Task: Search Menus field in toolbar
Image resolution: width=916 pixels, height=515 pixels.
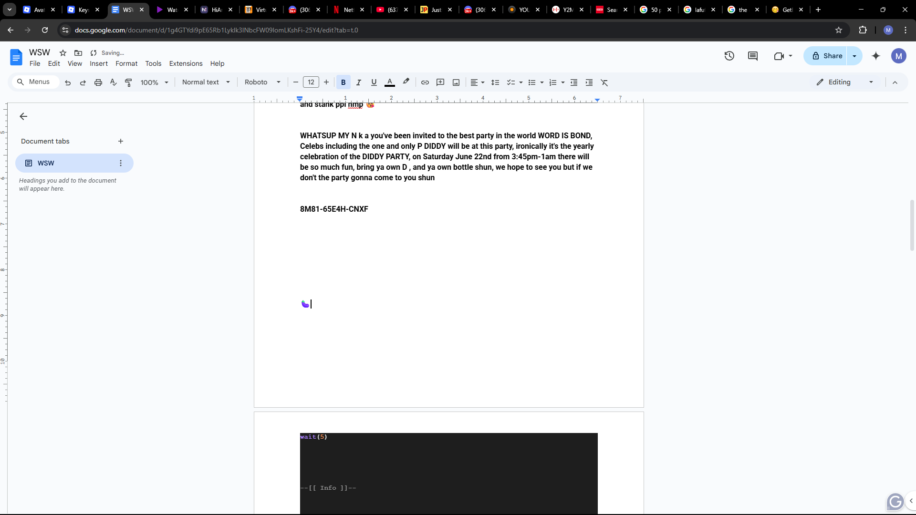Action: click(35, 82)
